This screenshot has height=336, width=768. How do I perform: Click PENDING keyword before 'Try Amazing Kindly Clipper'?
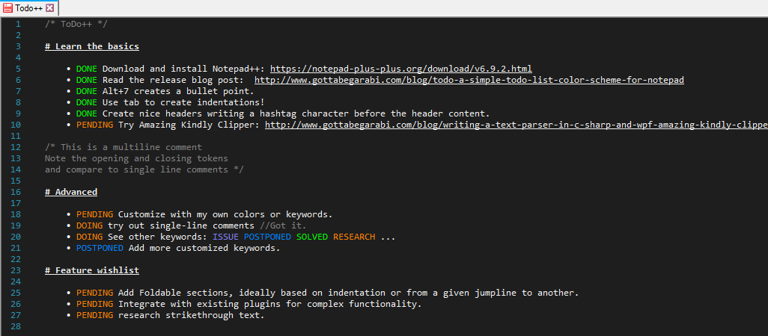(94, 125)
